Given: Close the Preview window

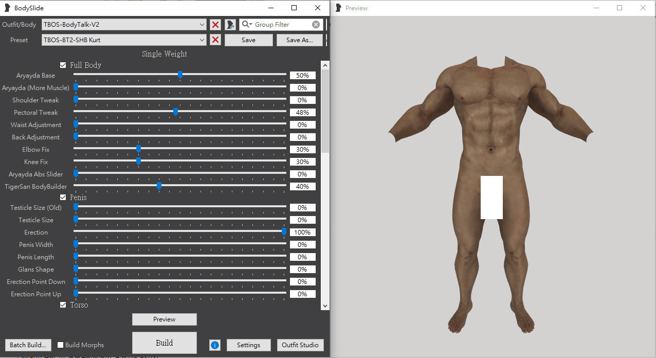Looking at the screenshot, I should (643, 8).
